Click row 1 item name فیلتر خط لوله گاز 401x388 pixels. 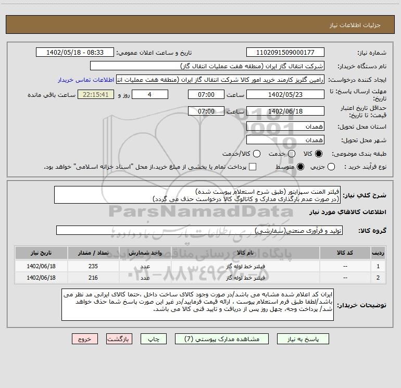click(245, 266)
